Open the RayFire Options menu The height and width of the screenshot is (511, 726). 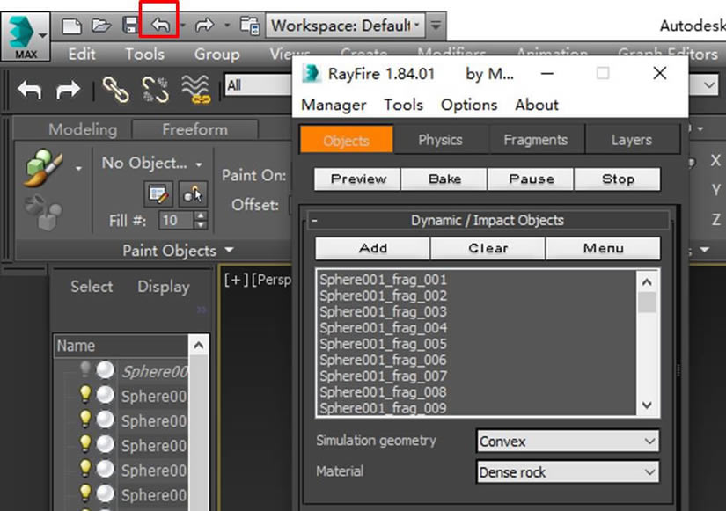click(x=469, y=105)
